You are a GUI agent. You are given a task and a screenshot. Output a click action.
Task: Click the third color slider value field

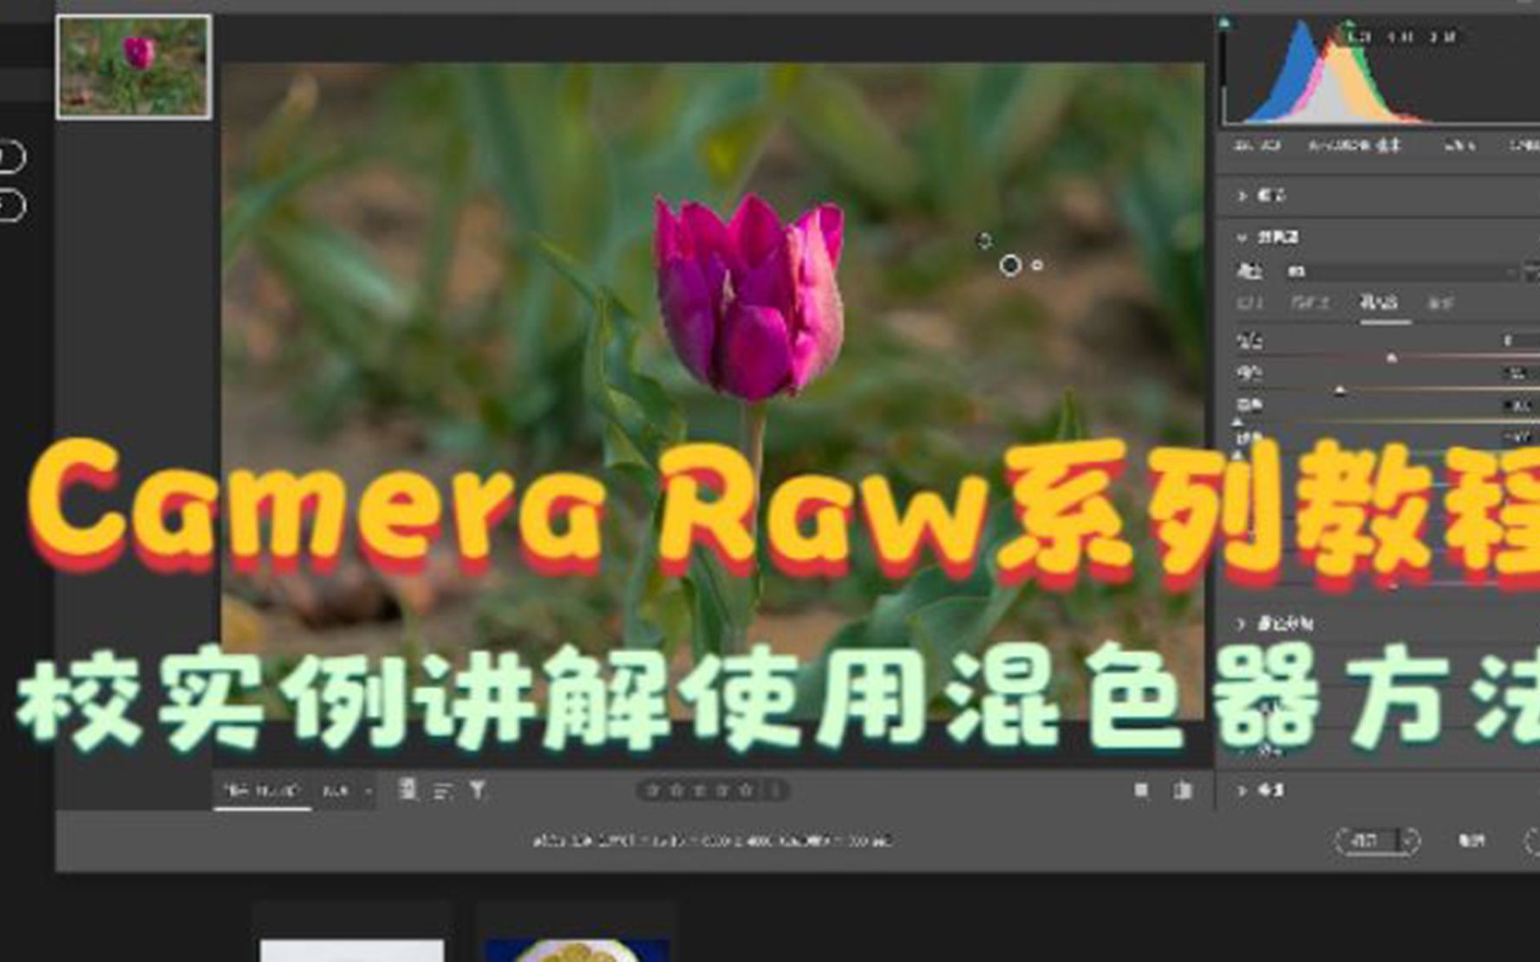tap(1519, 406)
